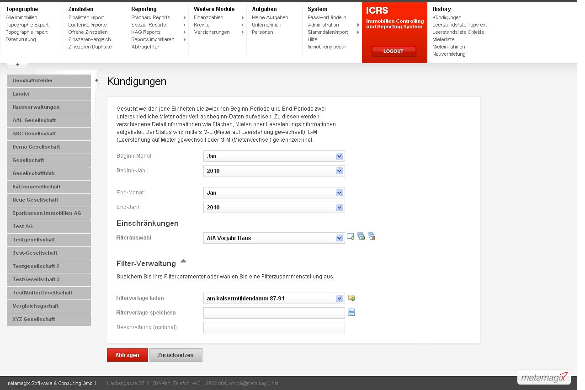The height and width of the screenshot is (390, 585).
Task: Click the Abfragen button
Action: click(128, 355)
